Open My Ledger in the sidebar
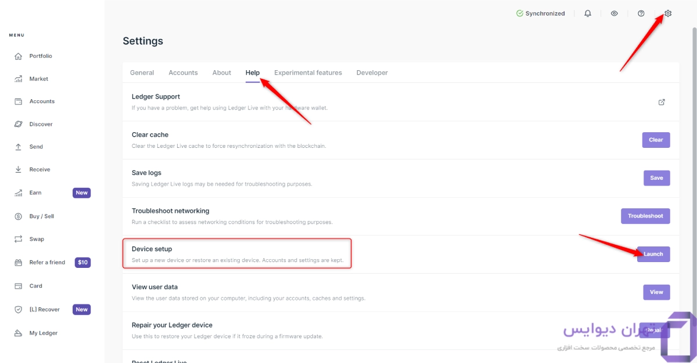Screen dimensions: 697x363 pyautogui.click(x=43, y=333)
